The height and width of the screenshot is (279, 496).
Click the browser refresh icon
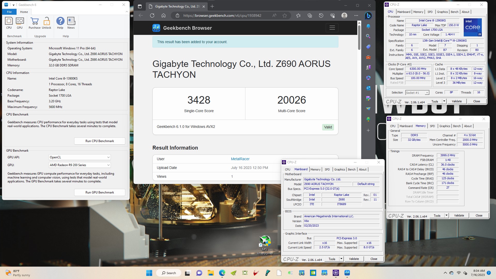coord(152,16)
